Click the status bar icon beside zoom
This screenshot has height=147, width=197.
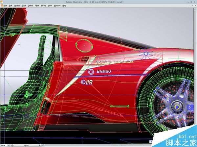[x=13, y=145]
